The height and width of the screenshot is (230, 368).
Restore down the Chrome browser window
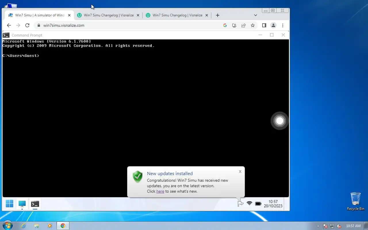pyautogui.click(x=273, y=10)
